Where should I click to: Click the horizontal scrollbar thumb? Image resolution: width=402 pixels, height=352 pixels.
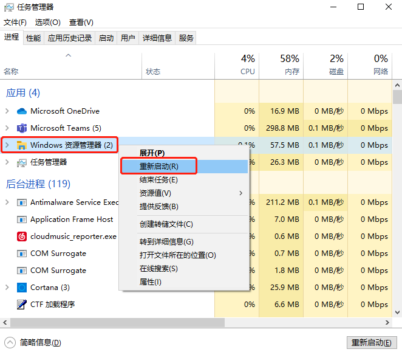coord(117,322)
